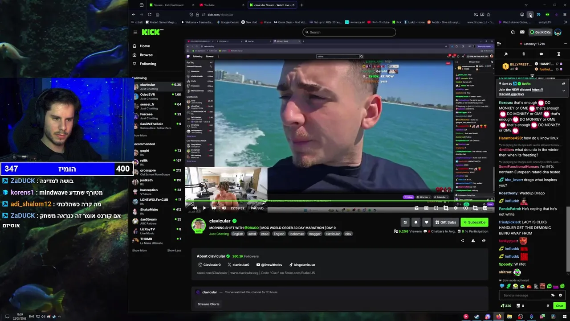The height and width of the screenshot is (321, 570).
Task: Open clavicular channel in following list
Action: click(x=159, y=86)
